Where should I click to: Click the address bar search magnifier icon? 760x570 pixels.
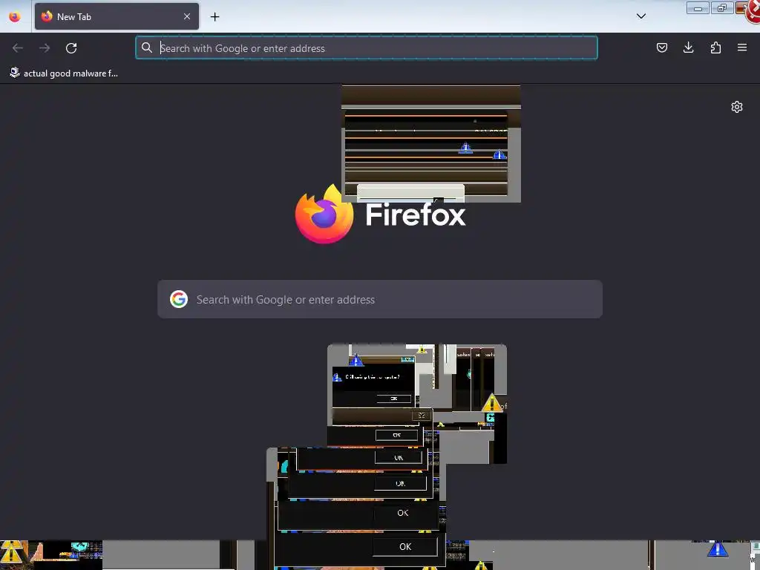coord(146,47)
